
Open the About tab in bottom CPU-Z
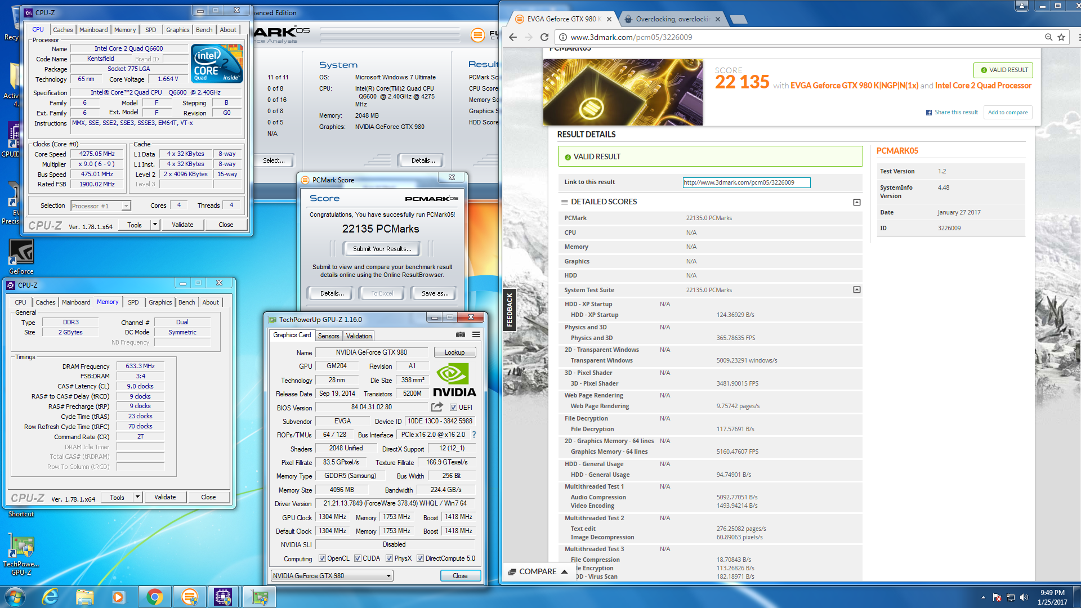point(211,302)
